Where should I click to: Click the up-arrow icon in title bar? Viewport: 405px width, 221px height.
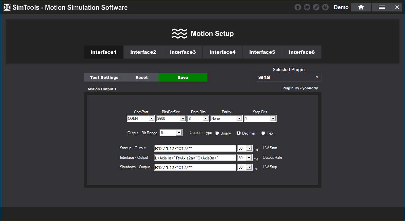tap(298, 7)
